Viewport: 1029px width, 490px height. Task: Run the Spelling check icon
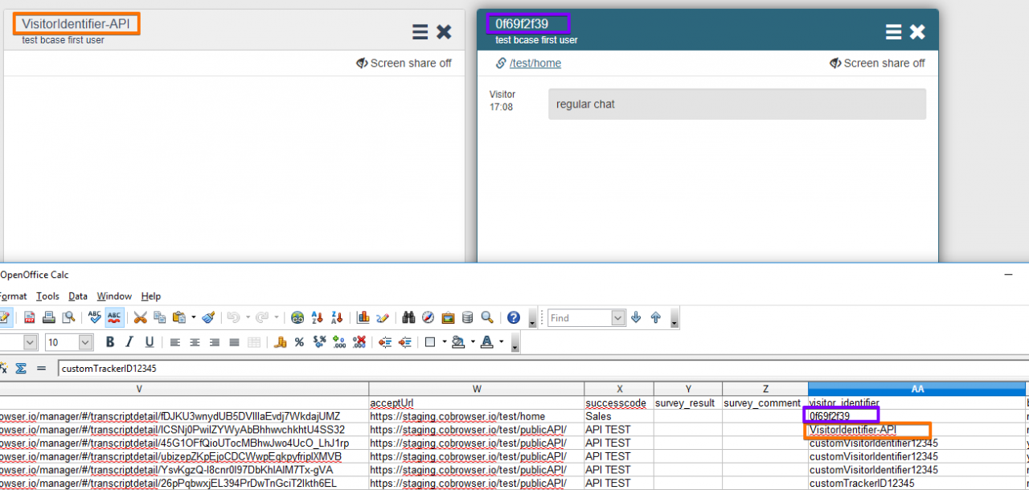(x=95, y=318)
